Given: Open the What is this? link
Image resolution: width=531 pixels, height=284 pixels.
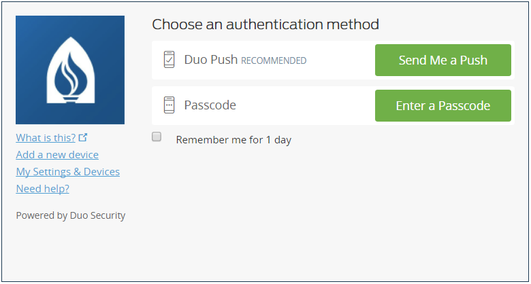Looking at the screenshot, I should 46,138.
